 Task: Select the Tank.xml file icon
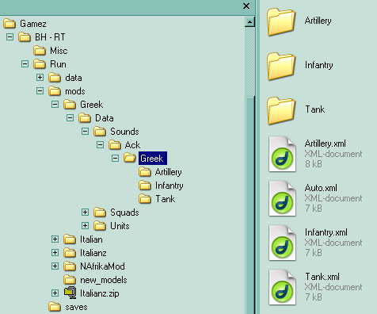282,287
